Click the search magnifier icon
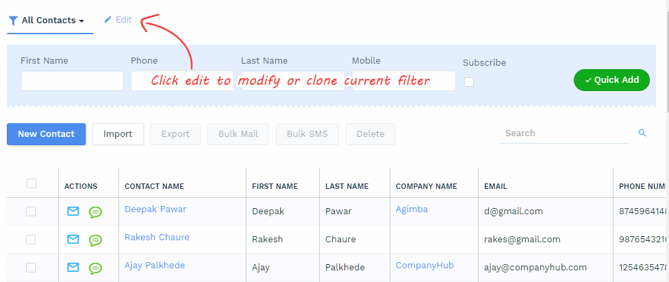The height and width of the screenshot is (282, 669). [642, 133]
